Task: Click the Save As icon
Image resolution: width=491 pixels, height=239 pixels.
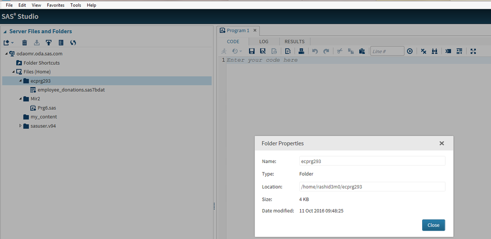Action: tap(263, 51)
